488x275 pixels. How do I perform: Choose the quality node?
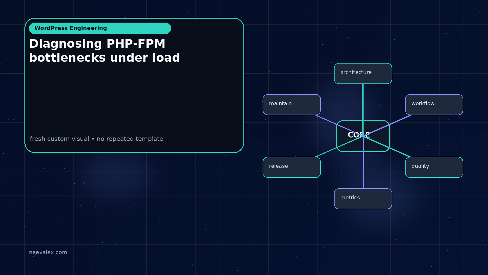434,167
